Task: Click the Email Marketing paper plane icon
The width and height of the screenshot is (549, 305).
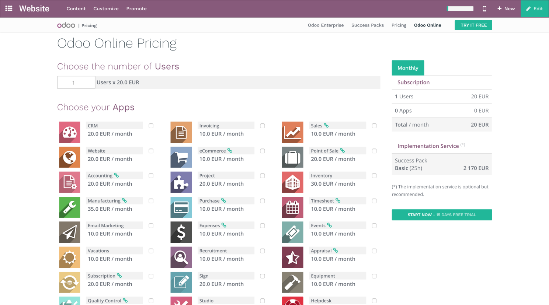Action: 70,232
